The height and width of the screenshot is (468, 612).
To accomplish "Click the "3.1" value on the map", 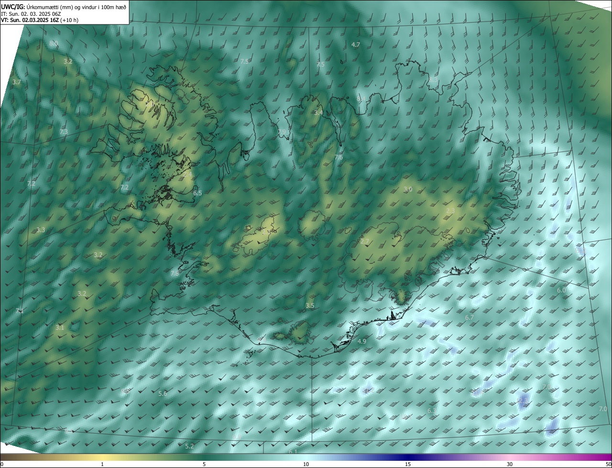I will coord(59,328).
